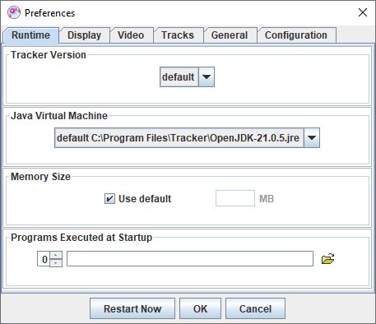
Task: Click the startup programs number field
Action: pos(44,259)
